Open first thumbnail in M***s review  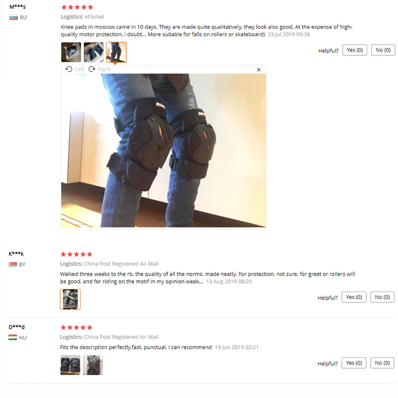click(x=71, y=52)
